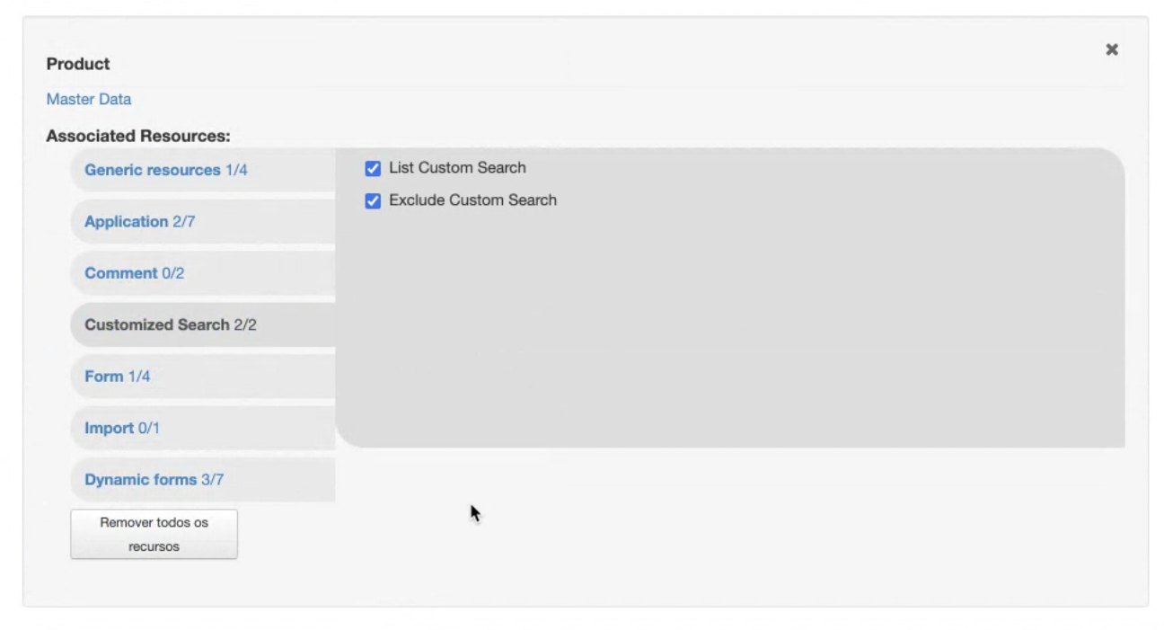The width and height of the screenshot is (1164, 630).
Task: Switch to the Application tab
Action: coord(203,222)
